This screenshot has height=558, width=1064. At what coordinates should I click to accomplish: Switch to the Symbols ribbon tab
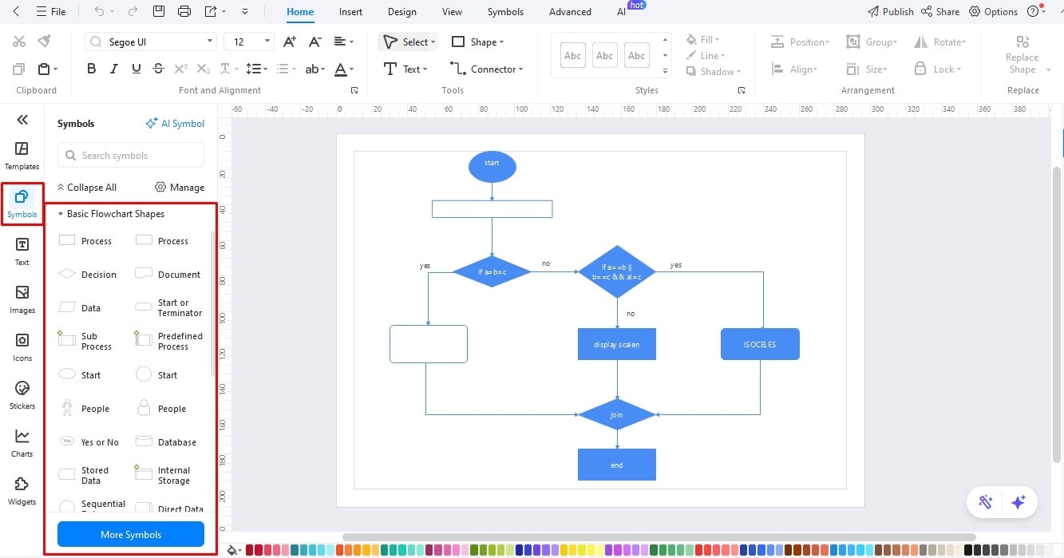coord(505,12)
